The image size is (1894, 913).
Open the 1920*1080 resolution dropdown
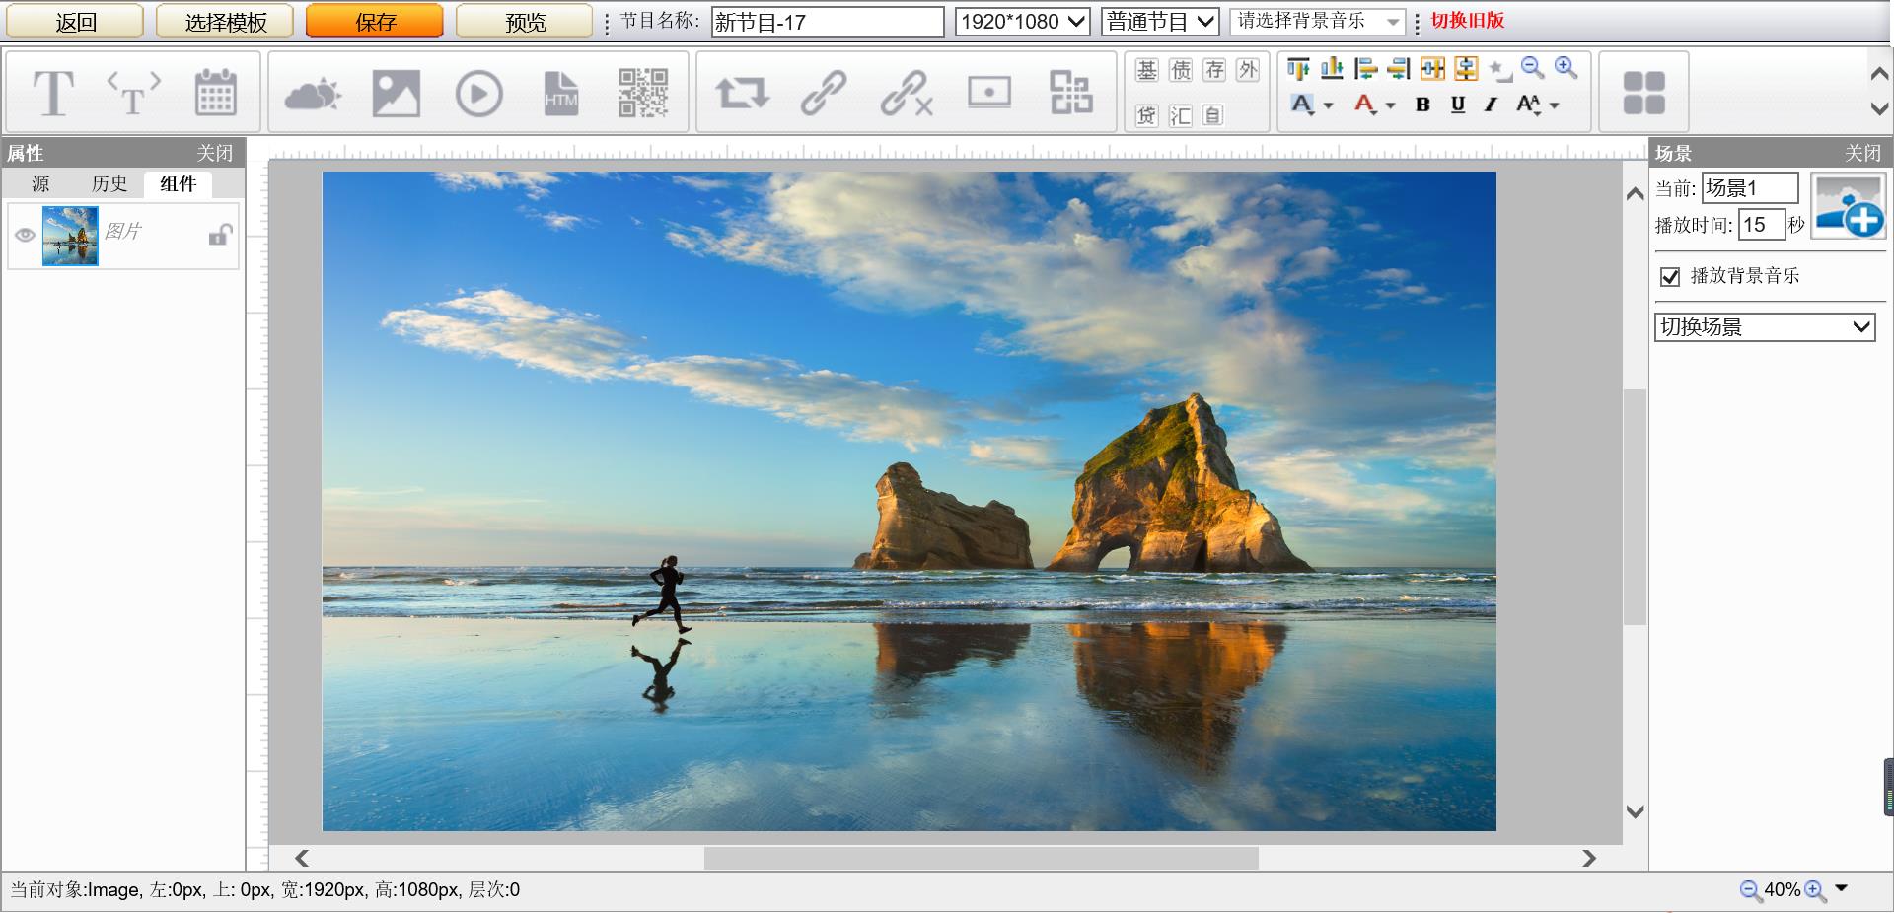1022,22
